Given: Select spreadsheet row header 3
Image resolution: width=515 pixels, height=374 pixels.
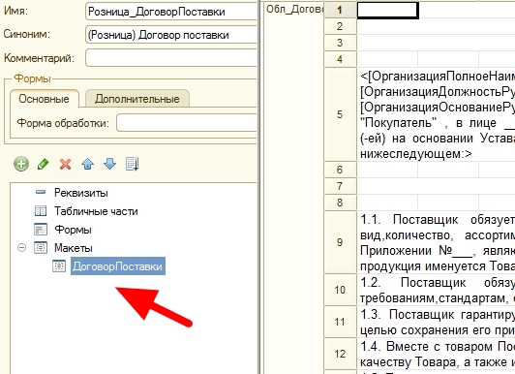Looking at the screenshot, I should pos(340,43).
